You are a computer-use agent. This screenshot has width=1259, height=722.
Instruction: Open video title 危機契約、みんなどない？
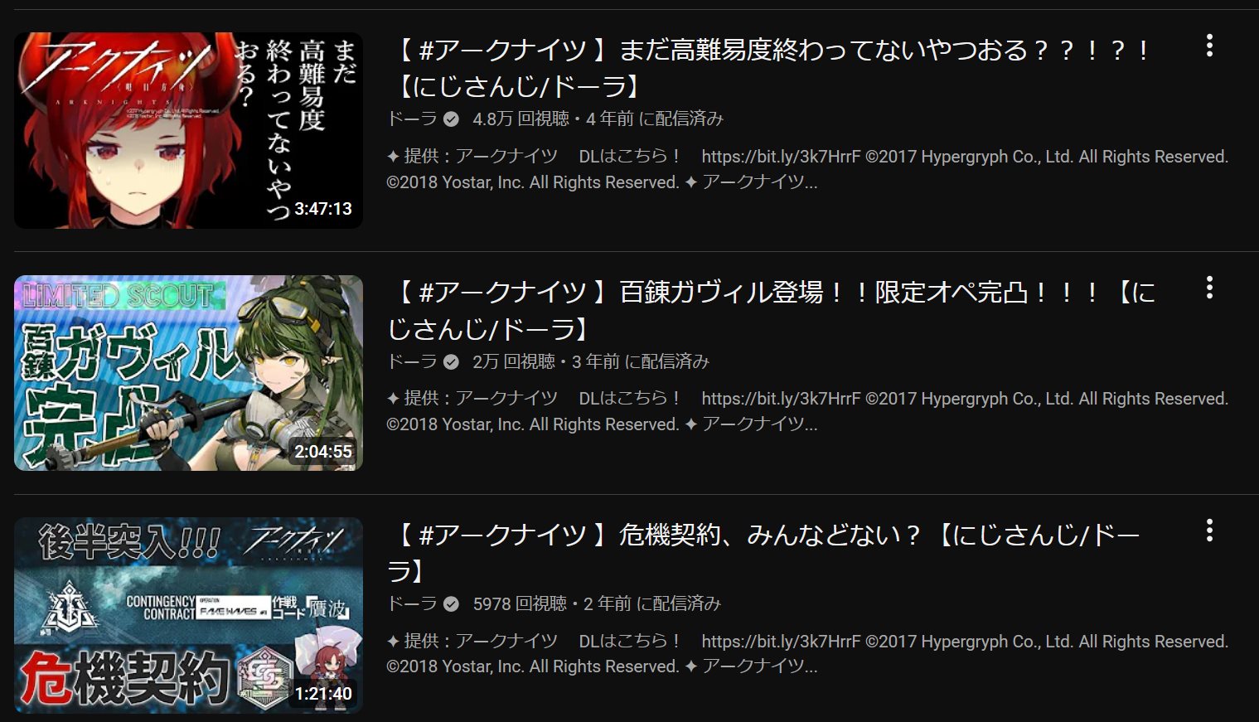[x=763, y=552]
